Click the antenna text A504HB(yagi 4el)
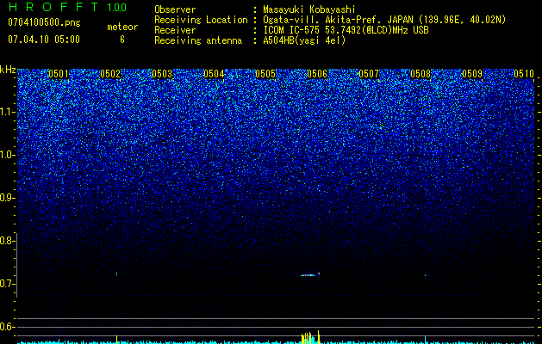The height and width of the screenshot is (344, 542). click(304, 40)
